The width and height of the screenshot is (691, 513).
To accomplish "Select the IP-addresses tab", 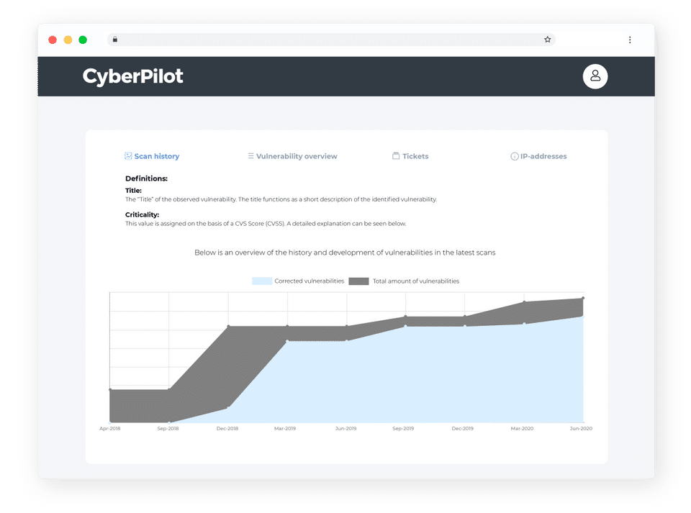I will (538, 156).
